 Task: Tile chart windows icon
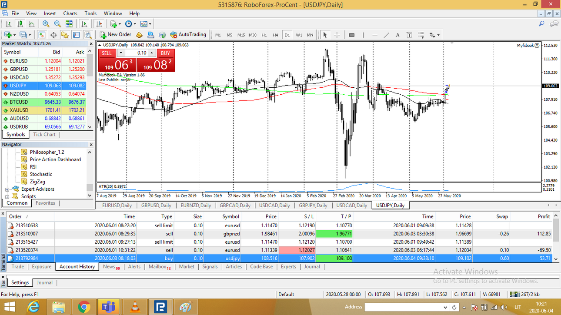click(x=69, y=24)
